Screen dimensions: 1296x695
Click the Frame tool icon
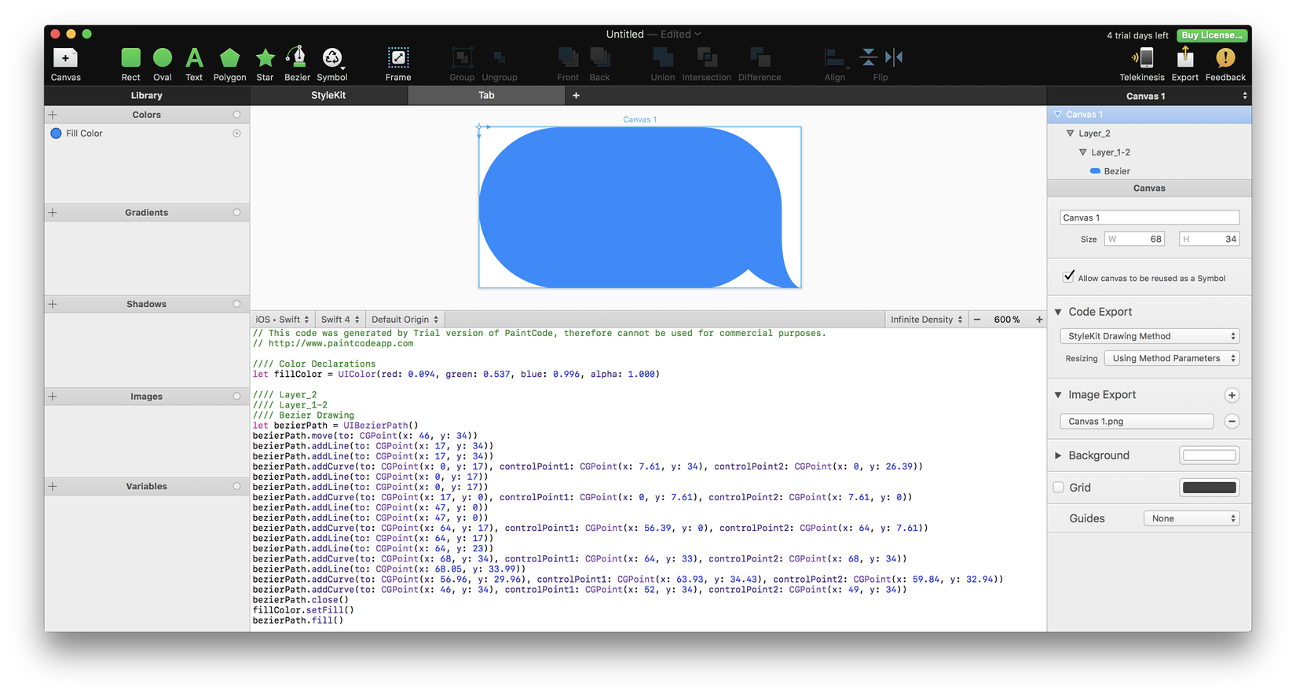pos(398,58)
